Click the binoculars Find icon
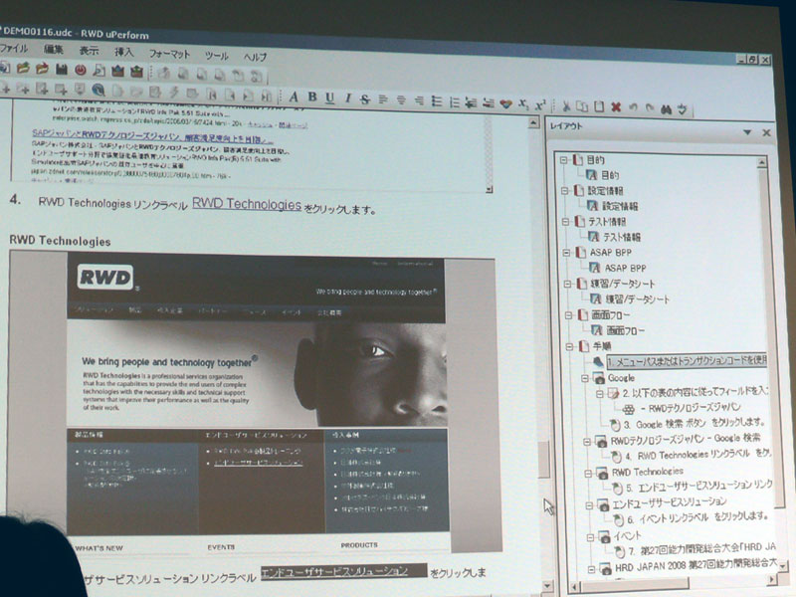This screenshot has width=796, height=597. pos(666,108)
